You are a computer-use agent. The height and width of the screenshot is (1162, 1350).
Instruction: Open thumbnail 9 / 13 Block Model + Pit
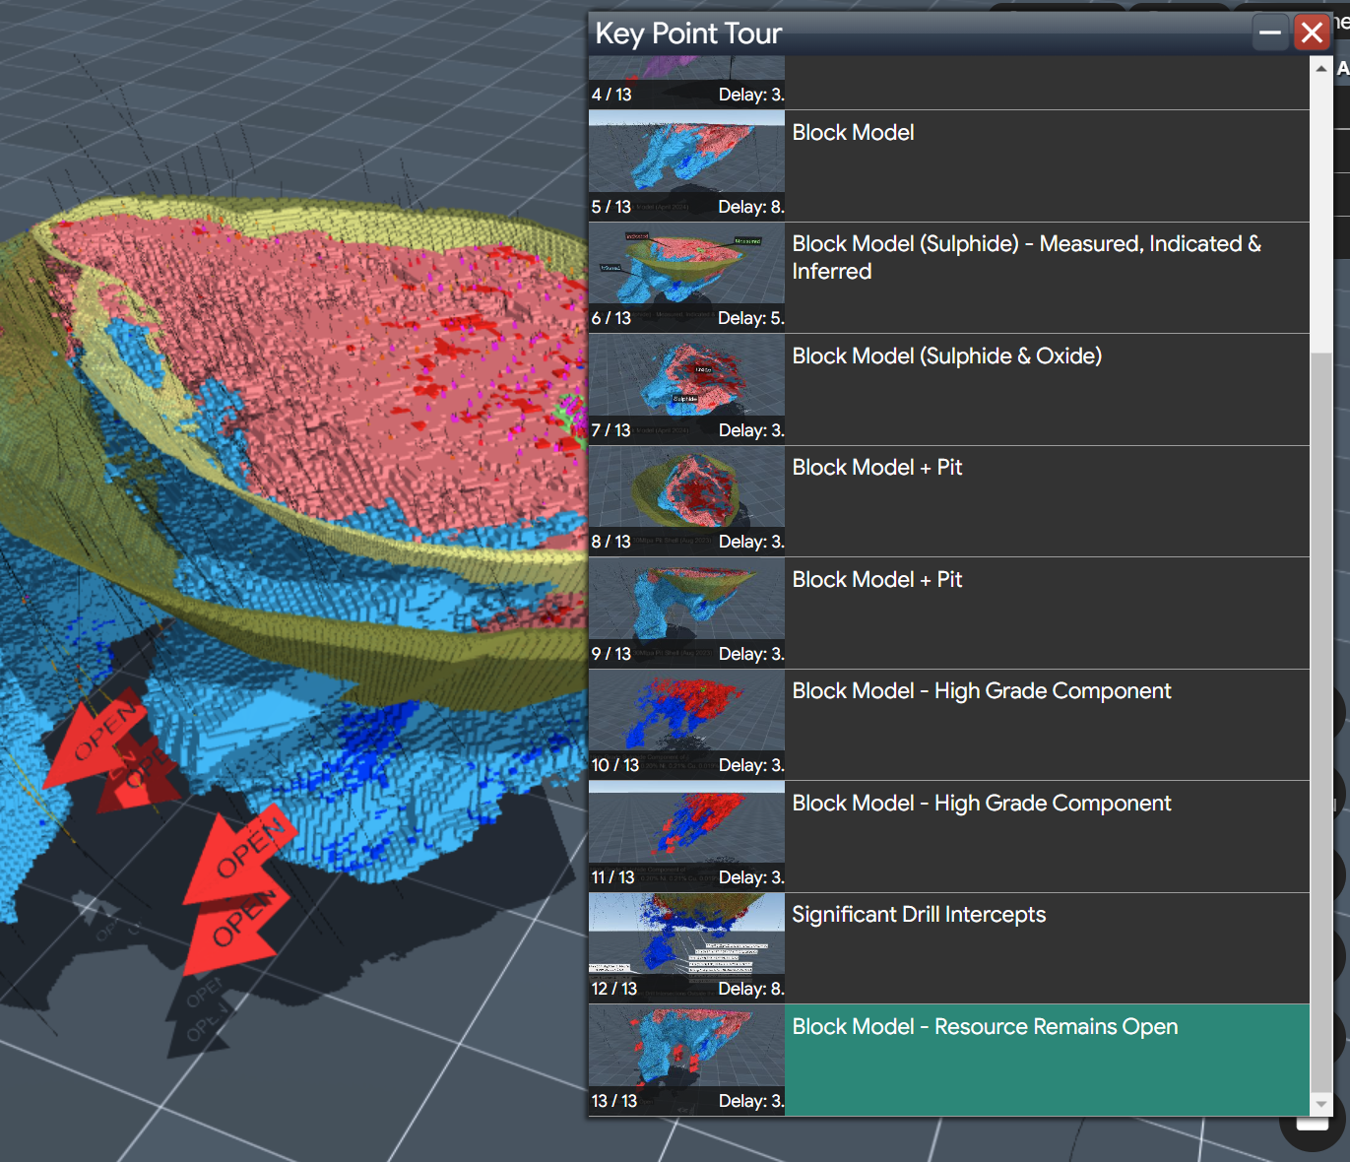click(686, 612)
